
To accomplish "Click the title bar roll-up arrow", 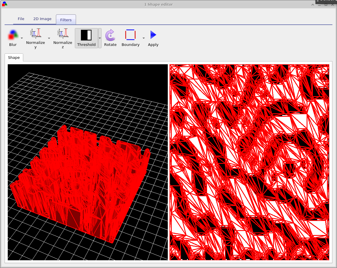I will 313,5.
